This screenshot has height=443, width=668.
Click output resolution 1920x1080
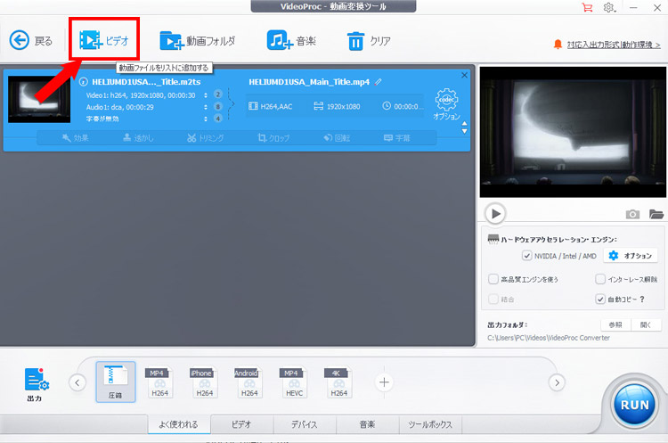[337, 107]
